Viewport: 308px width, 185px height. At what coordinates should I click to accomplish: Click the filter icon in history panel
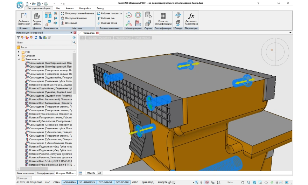point(18,37)
